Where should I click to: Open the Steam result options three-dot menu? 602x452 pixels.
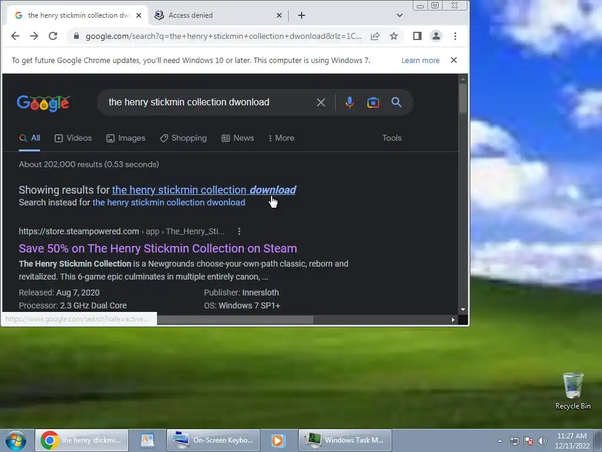click(x=239, y=231)
